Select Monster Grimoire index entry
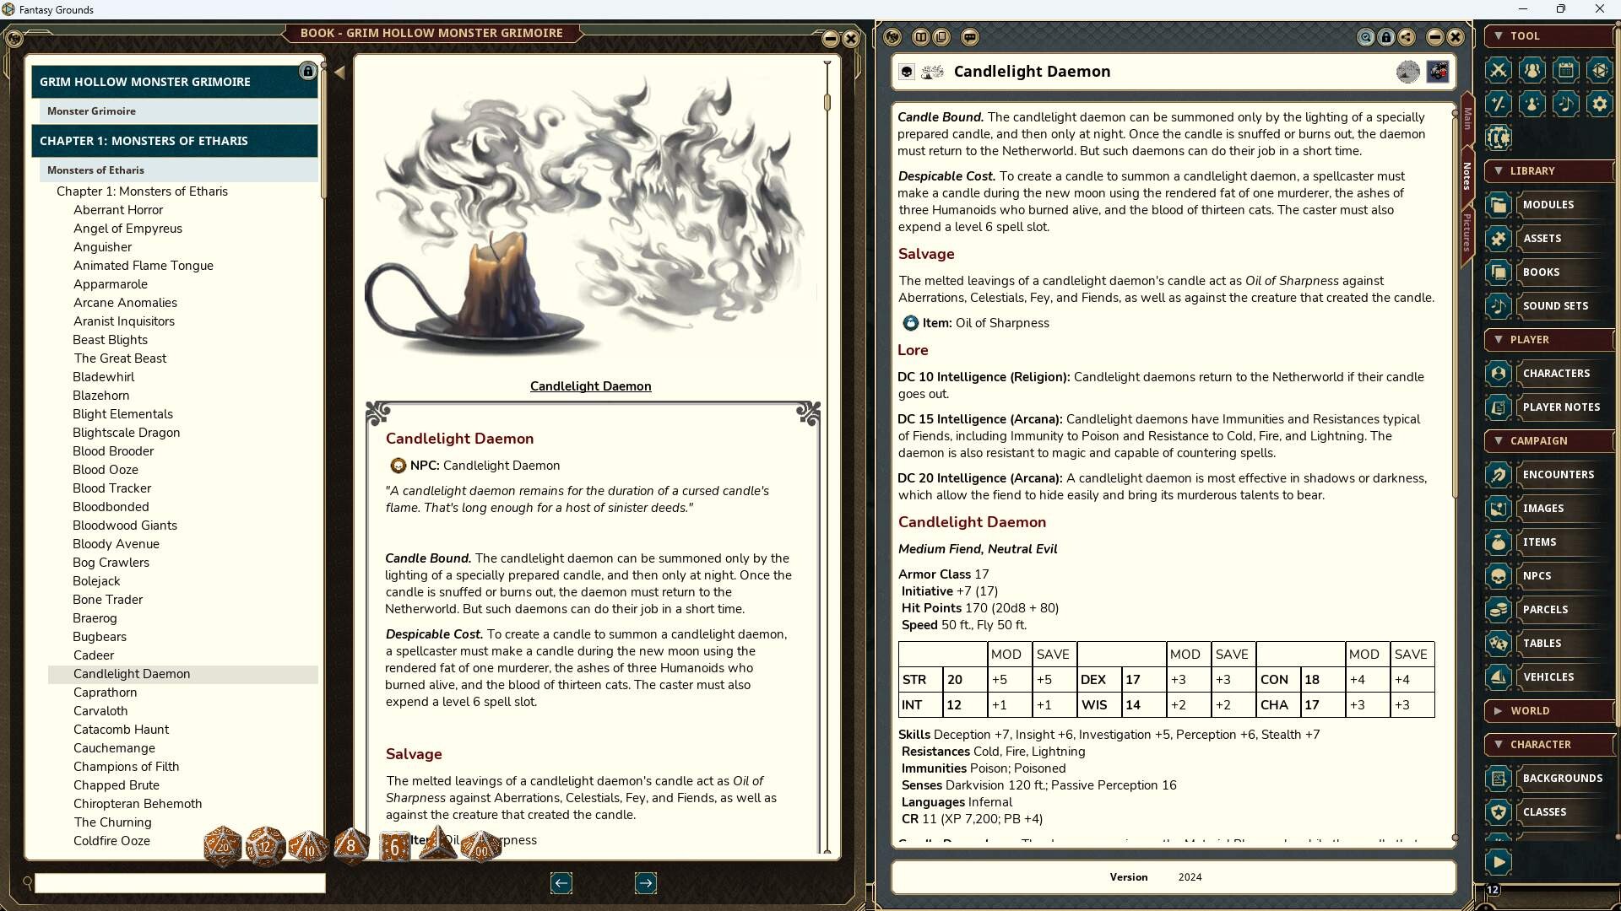The image size is (1621, 911). [x=178, y=111]
